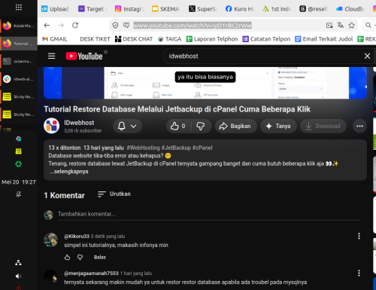Open Email Terkait Judol bookmark
The width and height of the screenshot is (376, 290).
pos(324,39)
